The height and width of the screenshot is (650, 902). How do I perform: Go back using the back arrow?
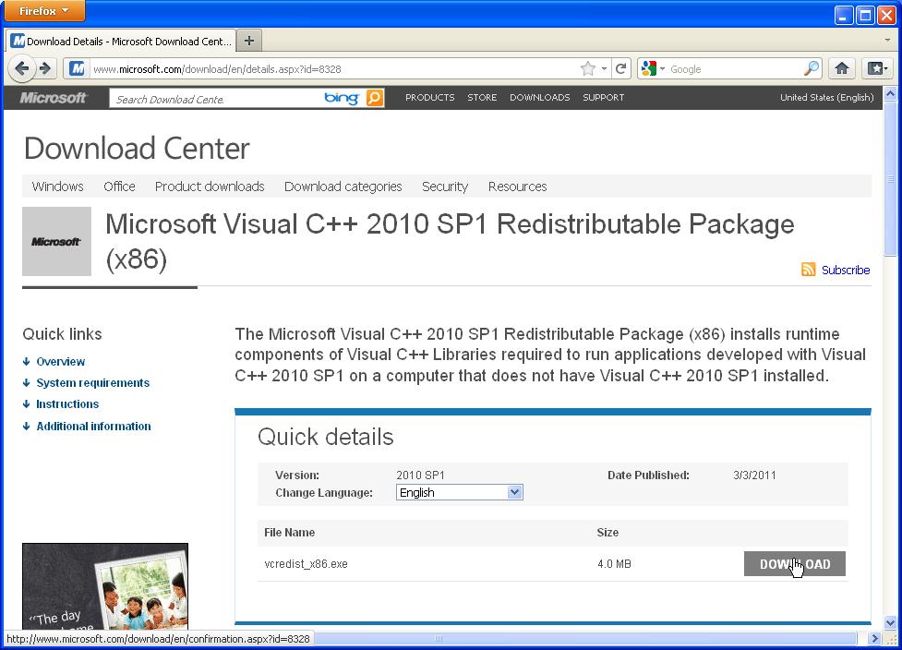pos(22,67)
